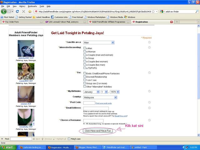The image size is (200, 150).
Task: Check 'a Couple (man and woman)' checkbox
Action: pos(85,55)
